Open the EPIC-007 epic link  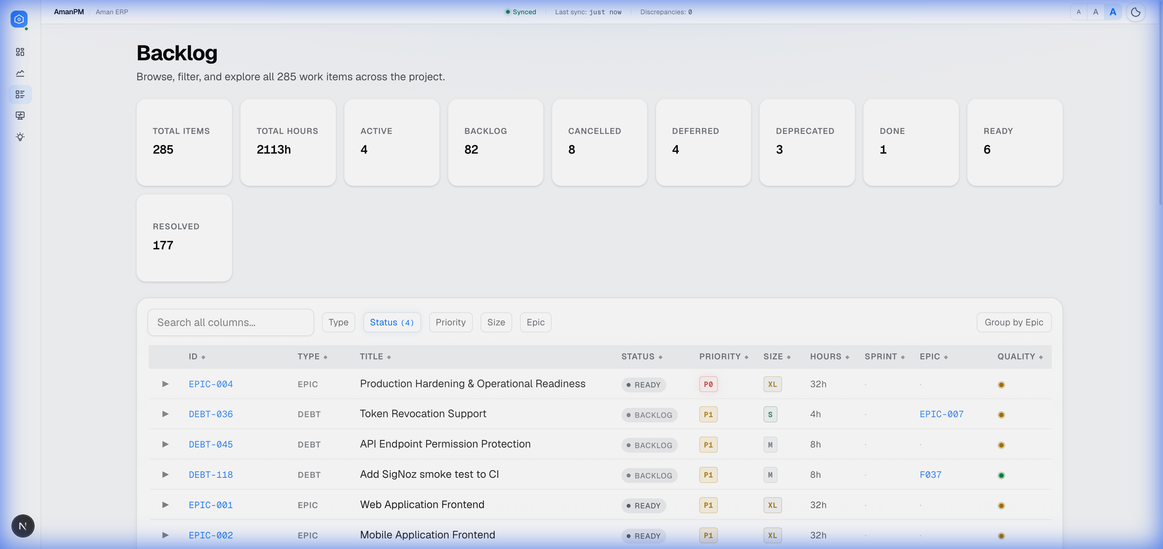pyautogui.click(x=941, y=414)
